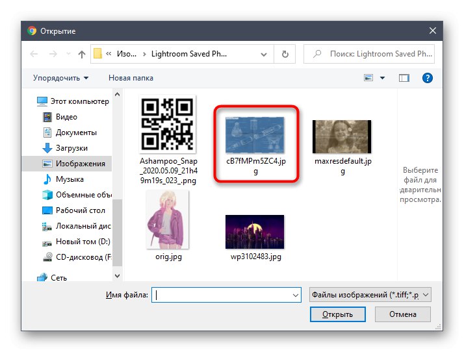464x352 pixels.
Task: Expand the address bar history dropdown
Action: (264, 54)
